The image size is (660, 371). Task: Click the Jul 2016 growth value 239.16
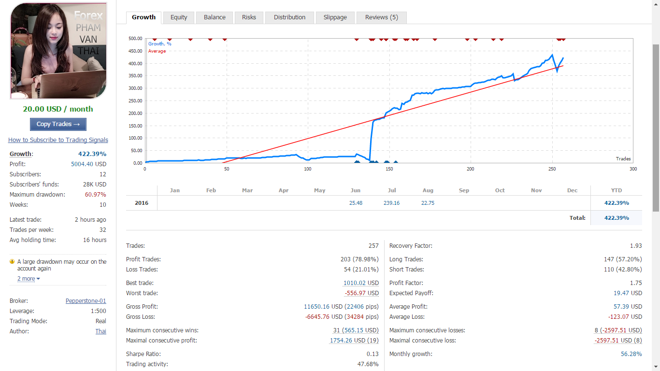[391, 203]
